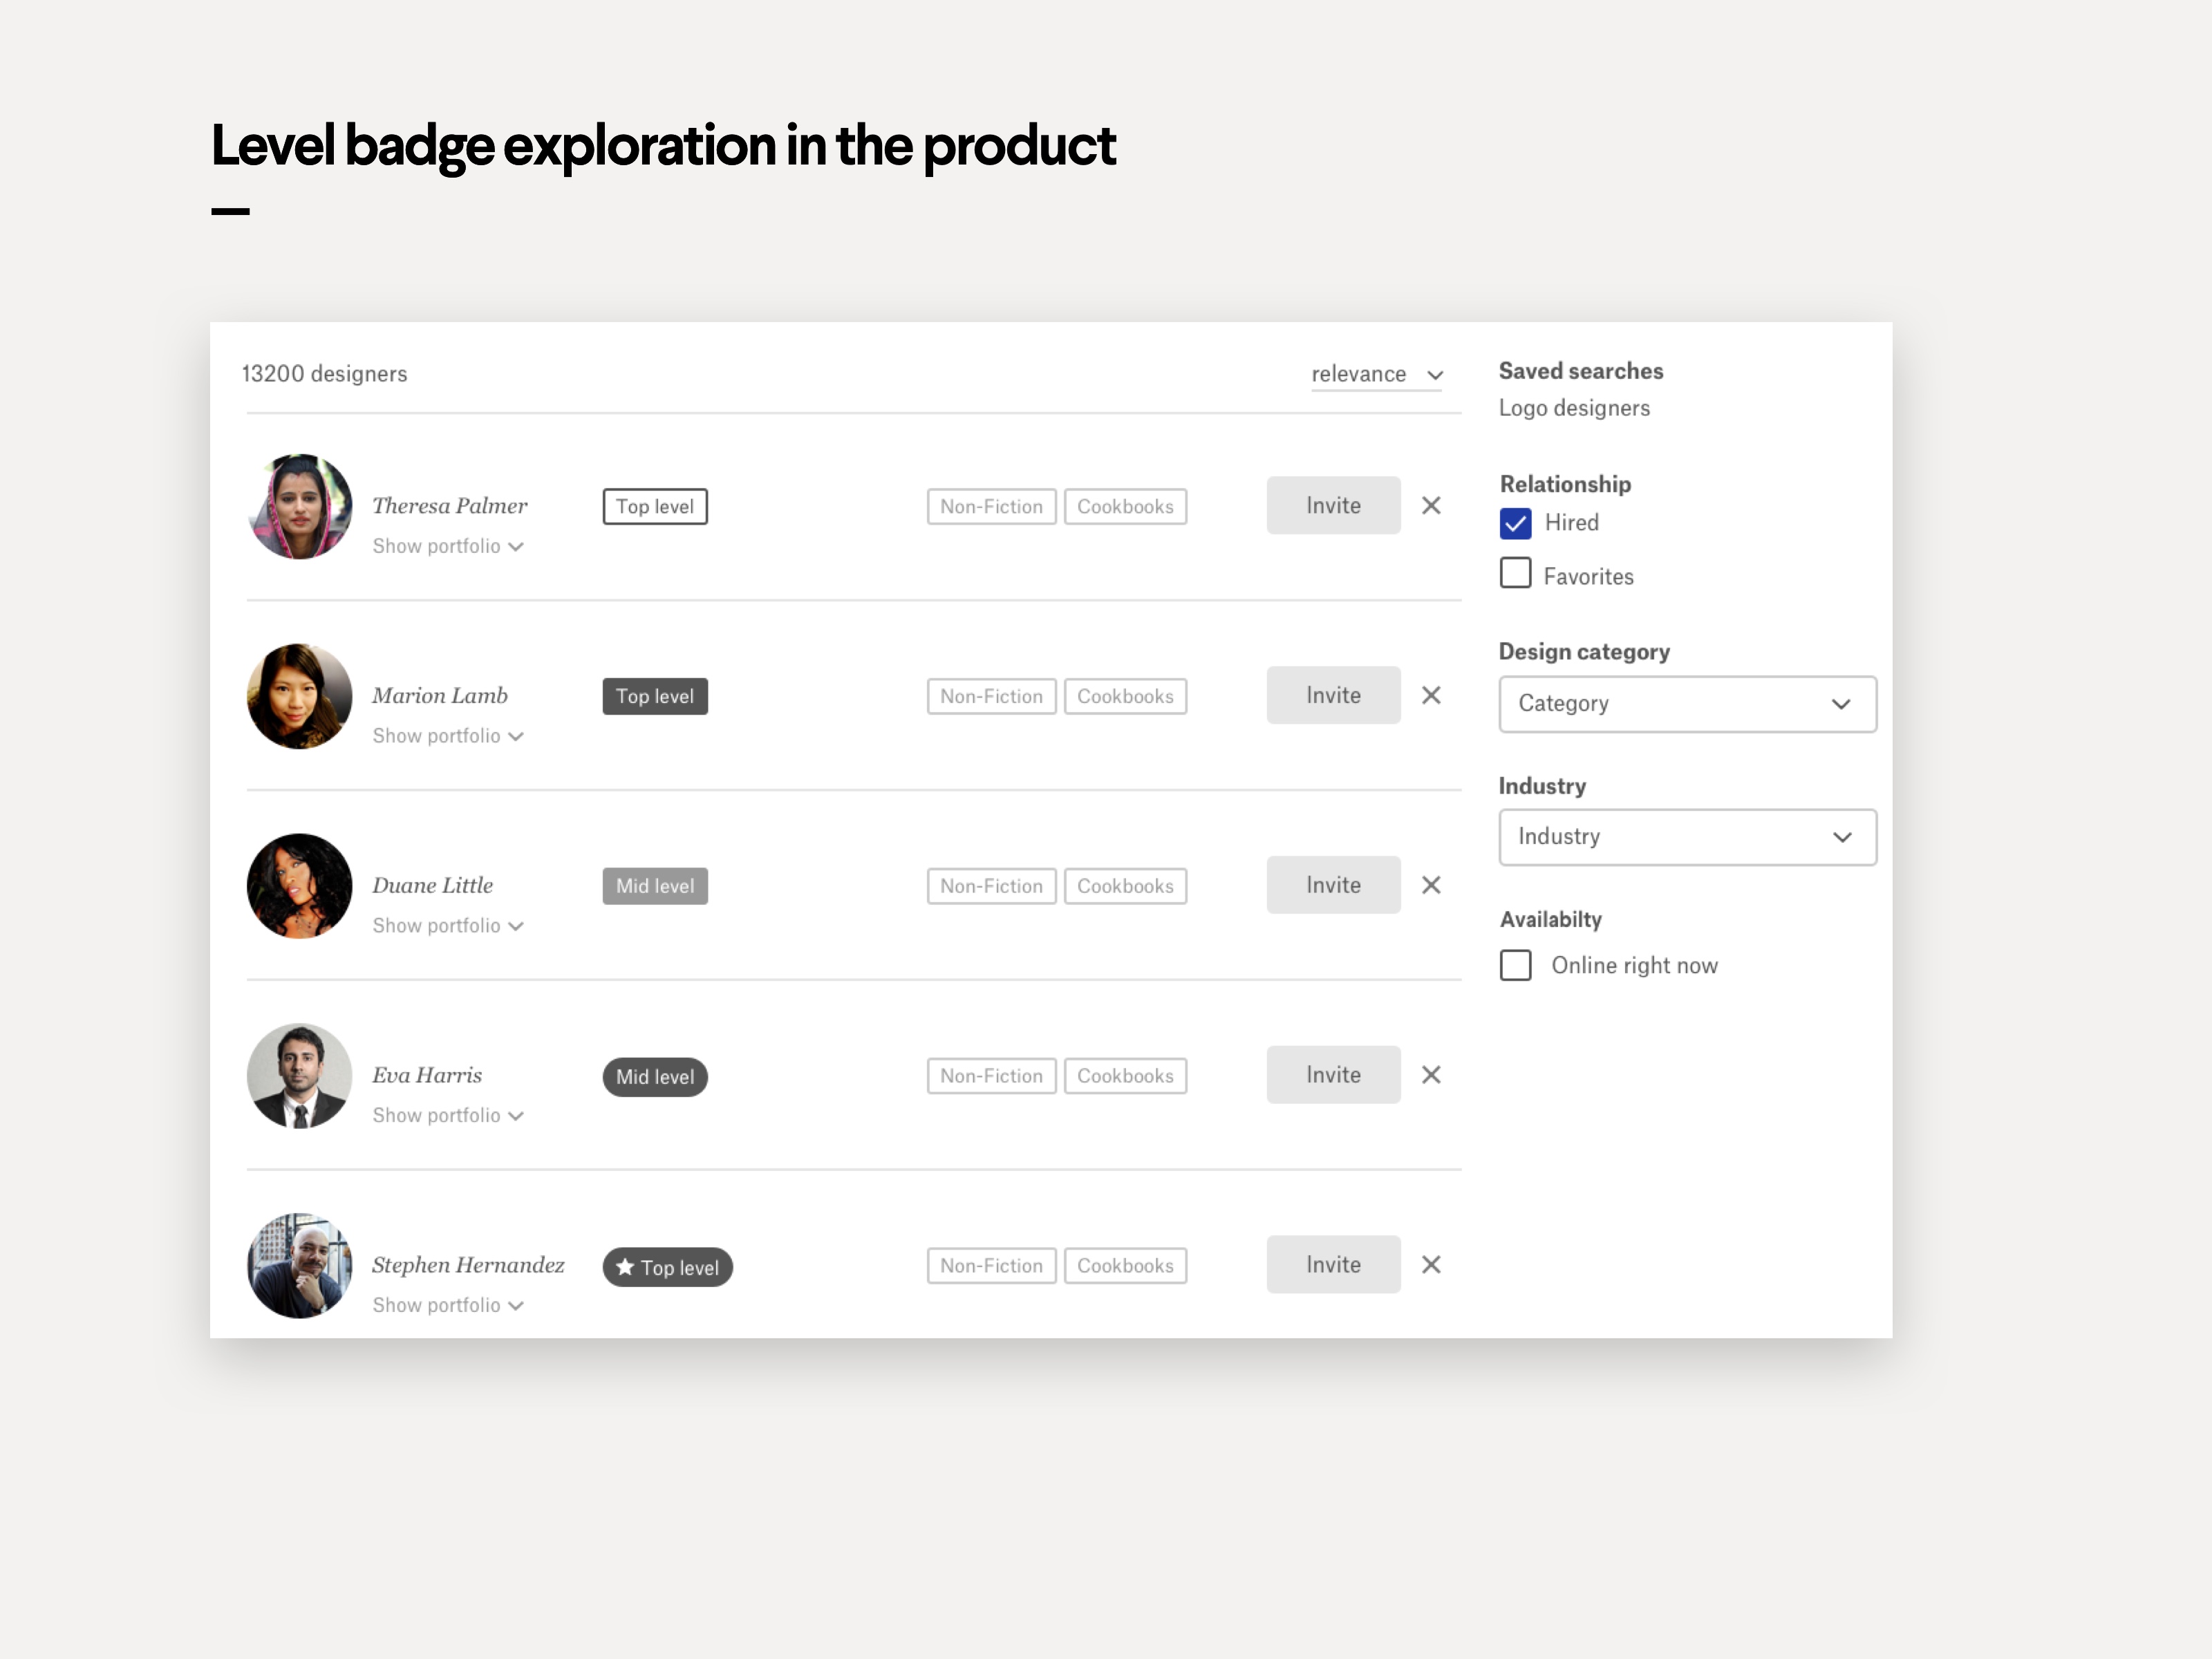
Task: Click Eva Harris's Cookbooks tag
Action: click(1125, 1077)
